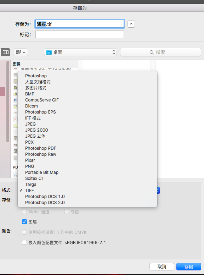This screenshot has height=275, width=204.
Task: Open the icon grouping view dropdown
Action: 21,52
